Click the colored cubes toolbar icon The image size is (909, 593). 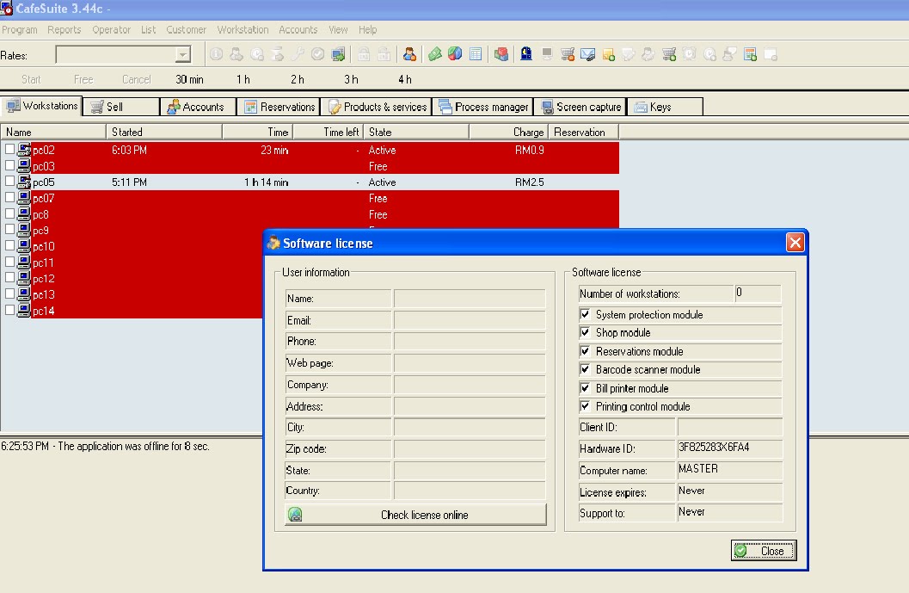point(501,54)
